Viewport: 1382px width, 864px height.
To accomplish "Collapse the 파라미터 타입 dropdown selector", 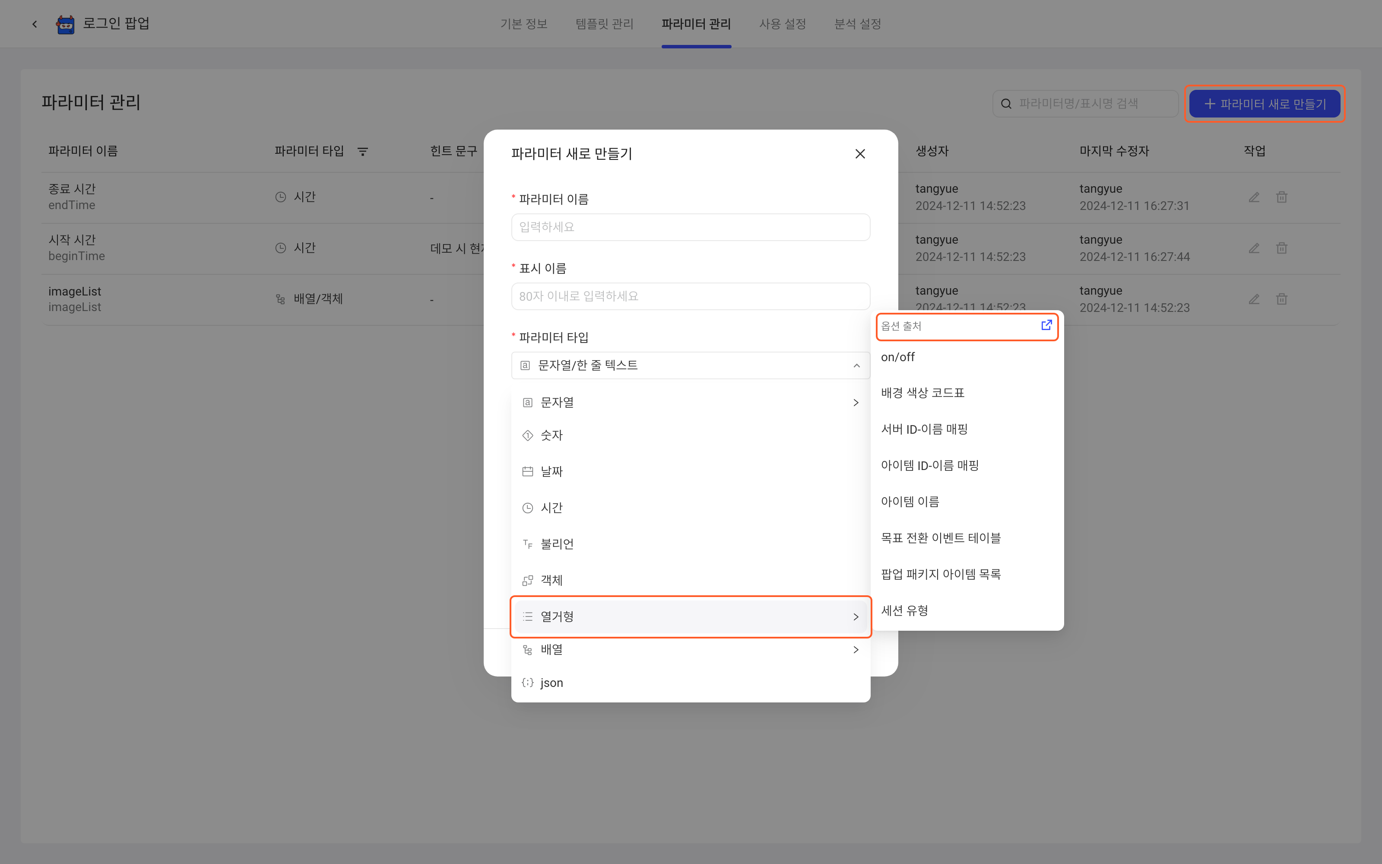I will click(691, 365).
